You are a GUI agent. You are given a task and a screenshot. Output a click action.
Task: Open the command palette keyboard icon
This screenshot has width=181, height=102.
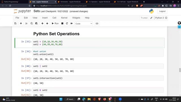click(x=97, y=24)
